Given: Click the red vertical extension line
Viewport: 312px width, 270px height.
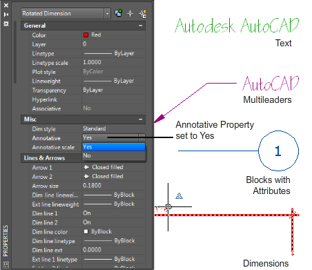Looking at the screenshot, I should tap(293, 231).
